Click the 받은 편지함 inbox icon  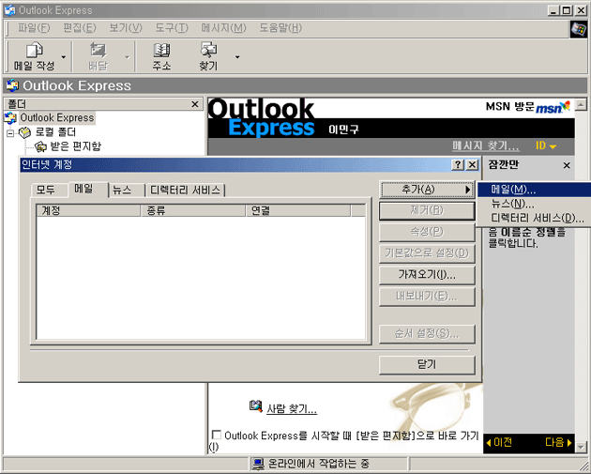40,146
